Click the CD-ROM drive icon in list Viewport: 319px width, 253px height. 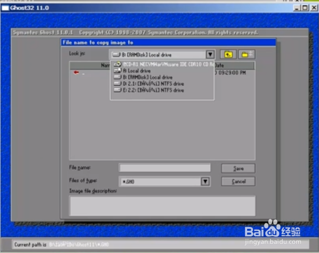(118, 65)
